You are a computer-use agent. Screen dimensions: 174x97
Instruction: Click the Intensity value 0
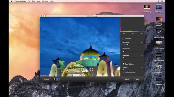click(x=142, y=67)
